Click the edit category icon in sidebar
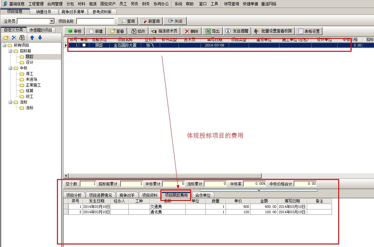Screen dimensions: 374x247 22,38
